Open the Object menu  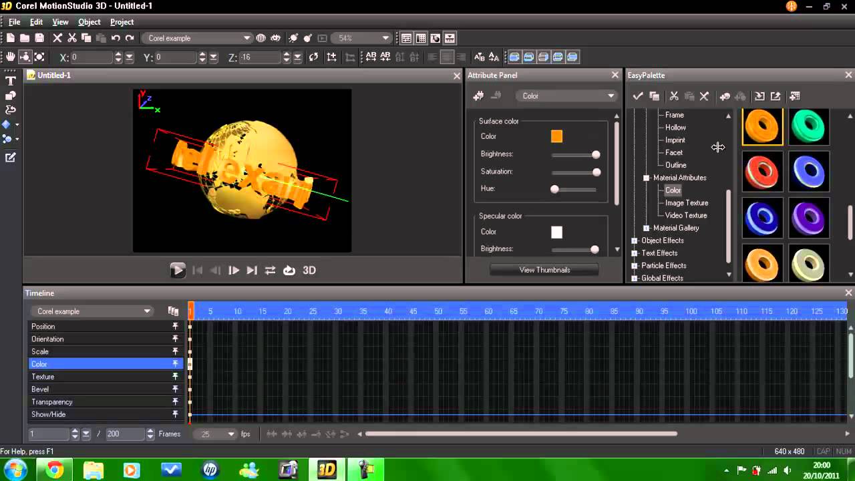pyautogui.click(x=90, y=22)
